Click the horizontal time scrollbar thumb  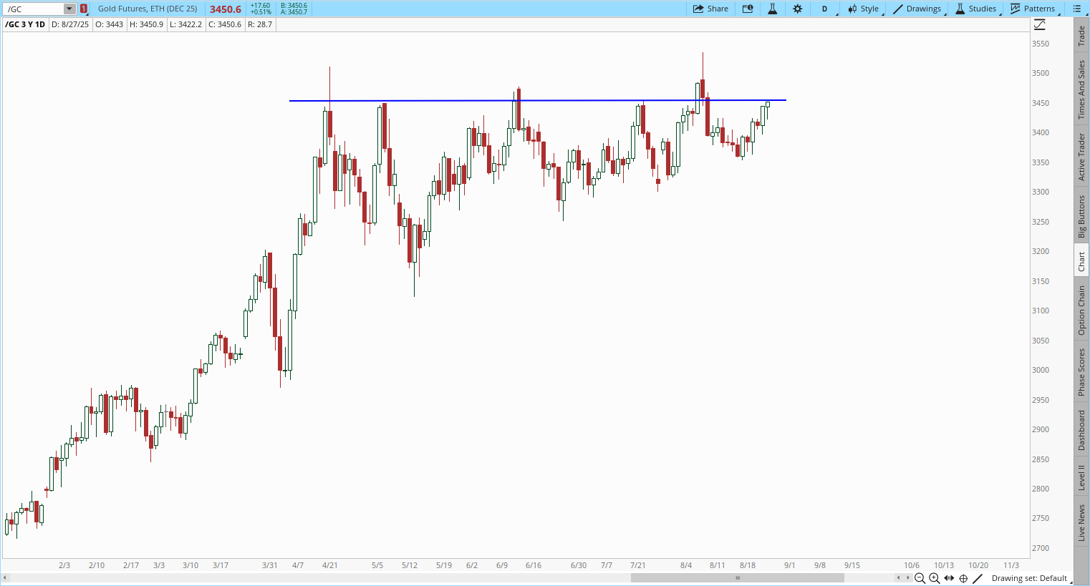click(x=737, y=577)
